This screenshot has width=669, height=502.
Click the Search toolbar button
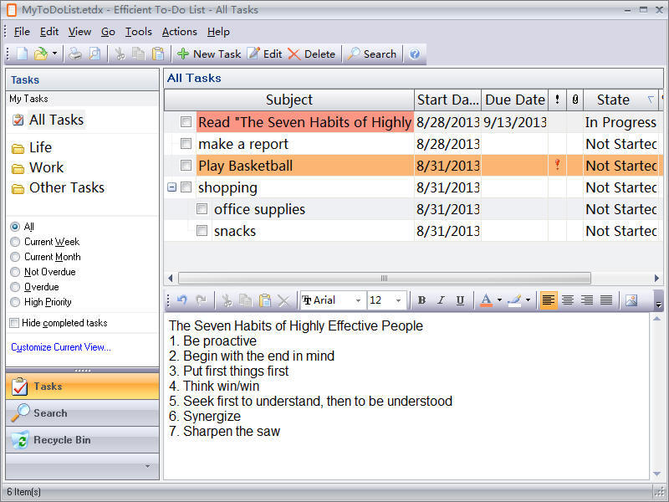tap(372, 54)
